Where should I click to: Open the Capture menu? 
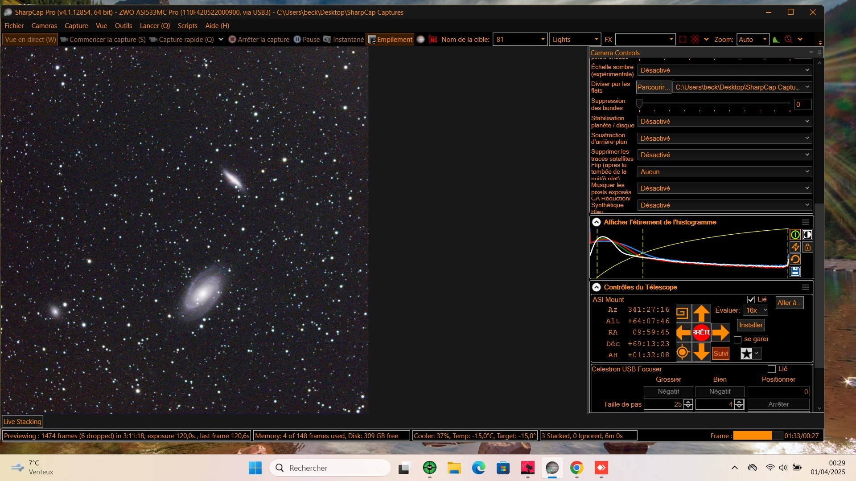(76, 26)
